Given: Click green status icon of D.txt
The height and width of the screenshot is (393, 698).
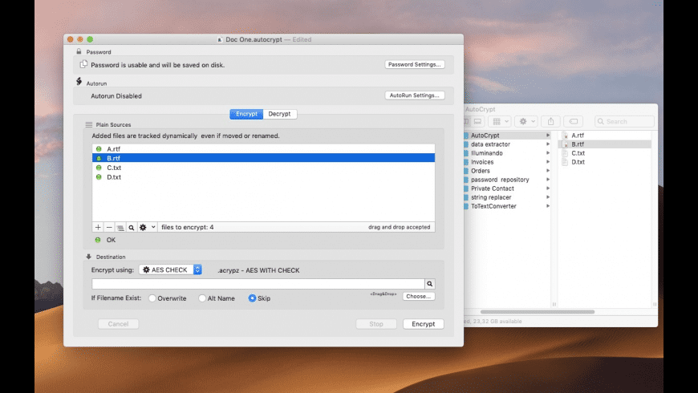Looking at the screenshot, I should pyautogui.click(x=99, y=176).
